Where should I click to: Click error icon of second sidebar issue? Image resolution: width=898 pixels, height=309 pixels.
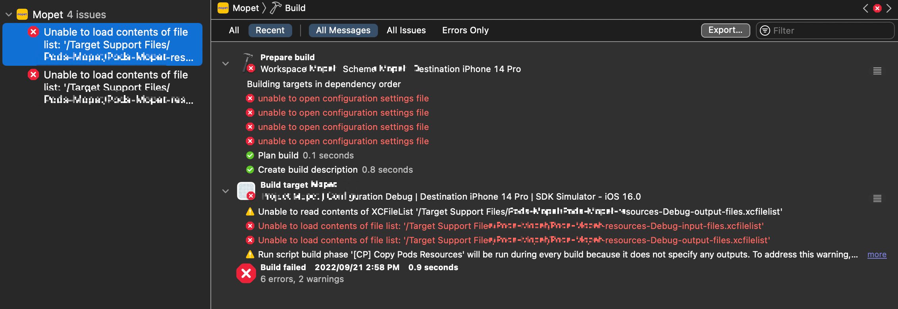(x=33, y=74)
